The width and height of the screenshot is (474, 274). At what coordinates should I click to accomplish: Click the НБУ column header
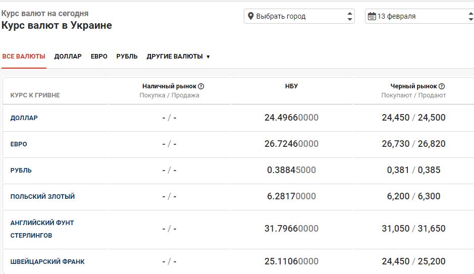[291, 86]
